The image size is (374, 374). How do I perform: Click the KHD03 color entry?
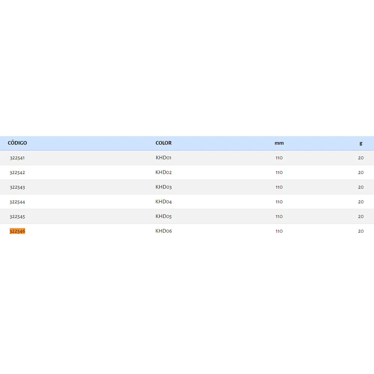coord(163,187)
